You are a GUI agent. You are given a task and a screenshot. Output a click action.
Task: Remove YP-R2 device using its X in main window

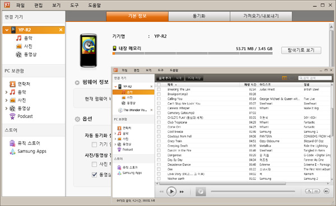pos(61,30)
